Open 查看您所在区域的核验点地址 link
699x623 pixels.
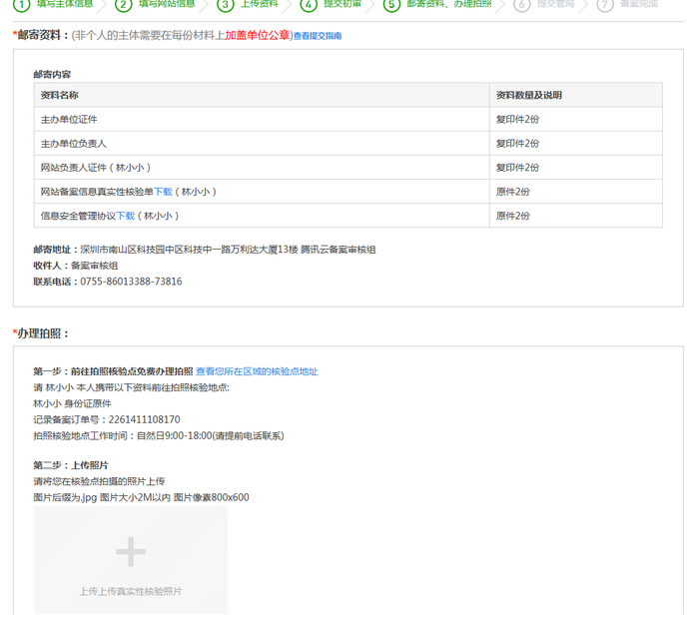coord(257,371)
